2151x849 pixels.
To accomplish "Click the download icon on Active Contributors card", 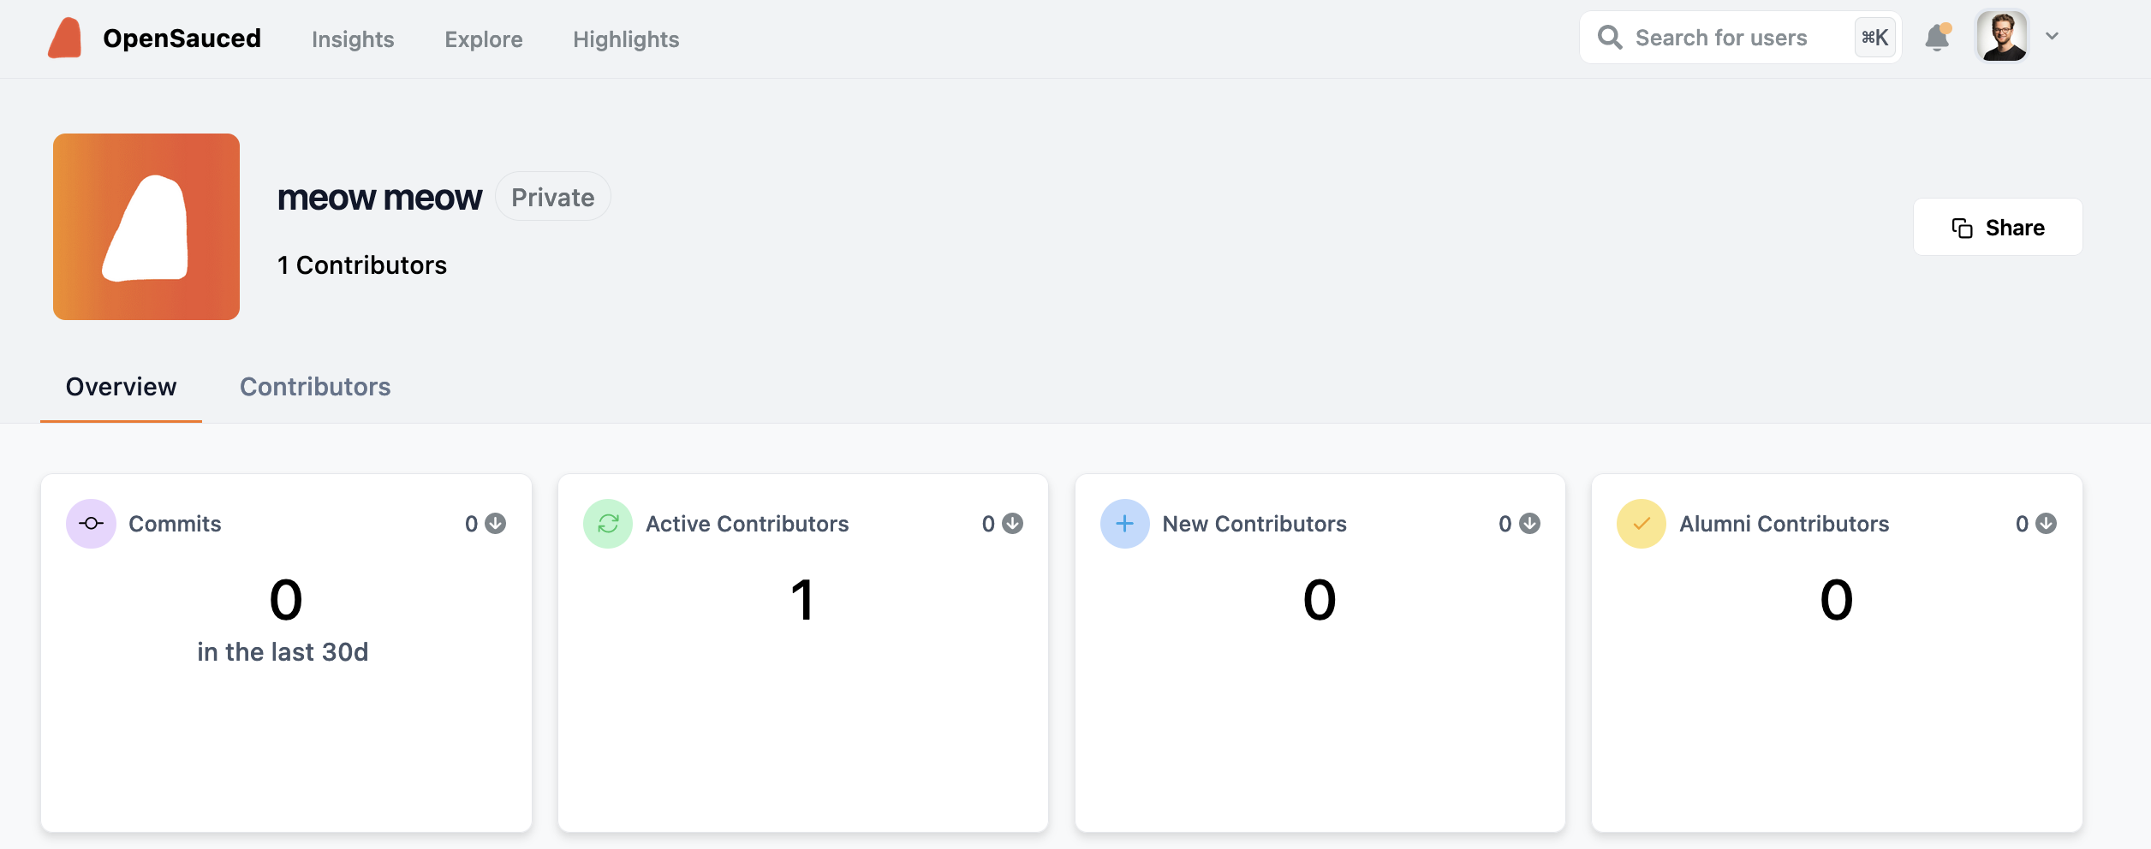I will tap(1012, 523).
